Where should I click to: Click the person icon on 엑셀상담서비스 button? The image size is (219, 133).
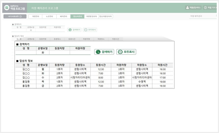coord(187,8)
